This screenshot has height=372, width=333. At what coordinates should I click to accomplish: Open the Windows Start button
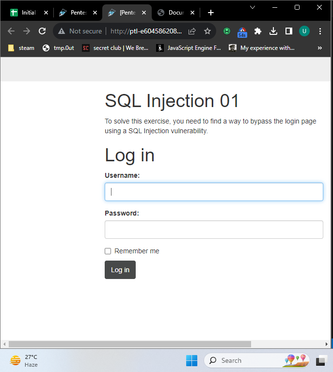(191, 360)
